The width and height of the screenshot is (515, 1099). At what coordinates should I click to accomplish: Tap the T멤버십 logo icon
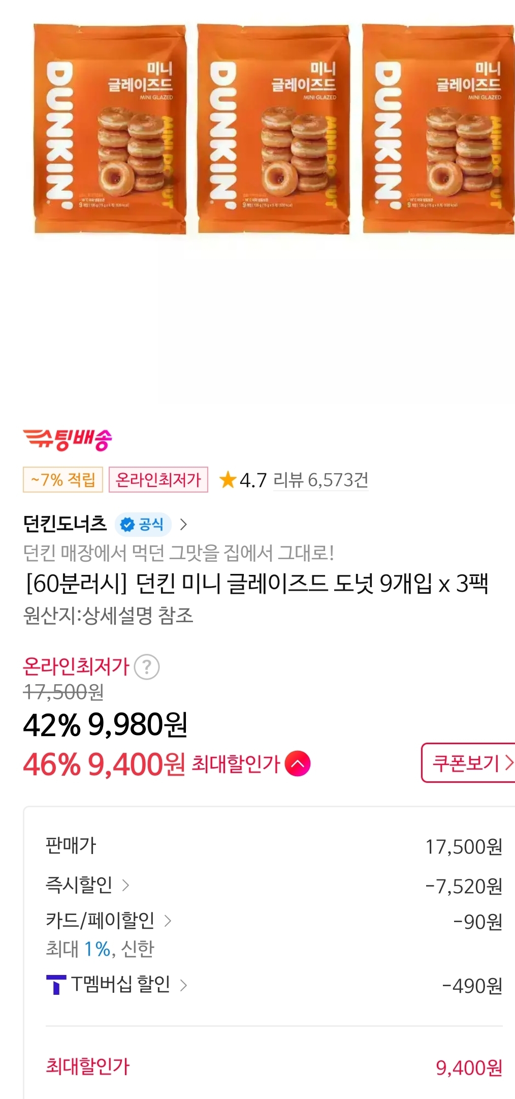coord(56,985)
